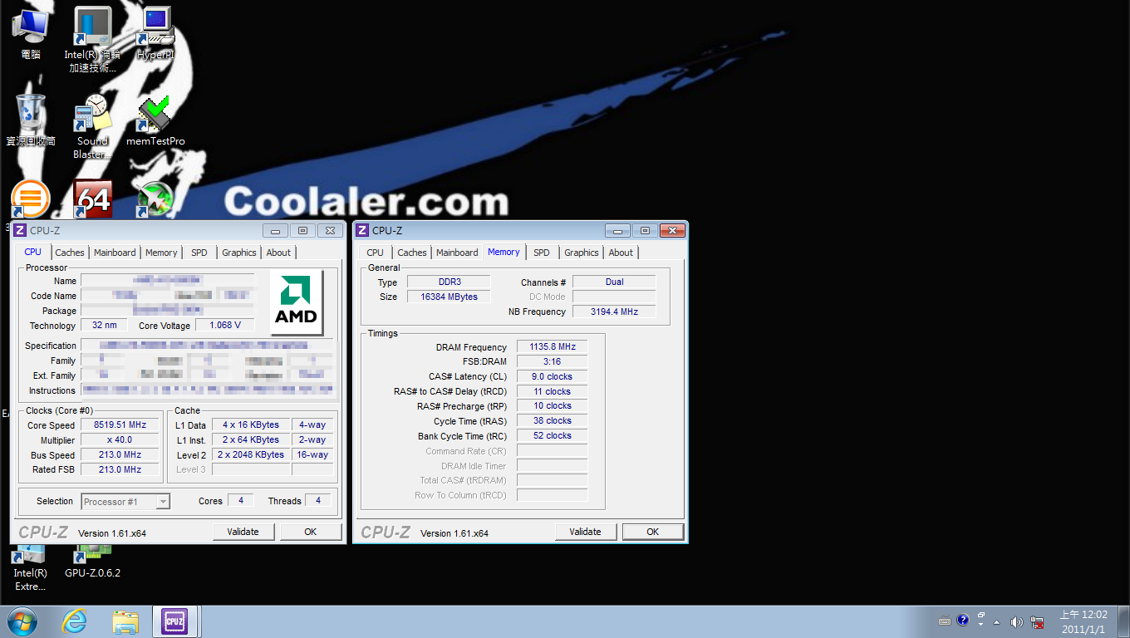Open the Intel(R) Extre... desktop shortcut
This screenshot has height=638, width=1130.
[31, 568]
